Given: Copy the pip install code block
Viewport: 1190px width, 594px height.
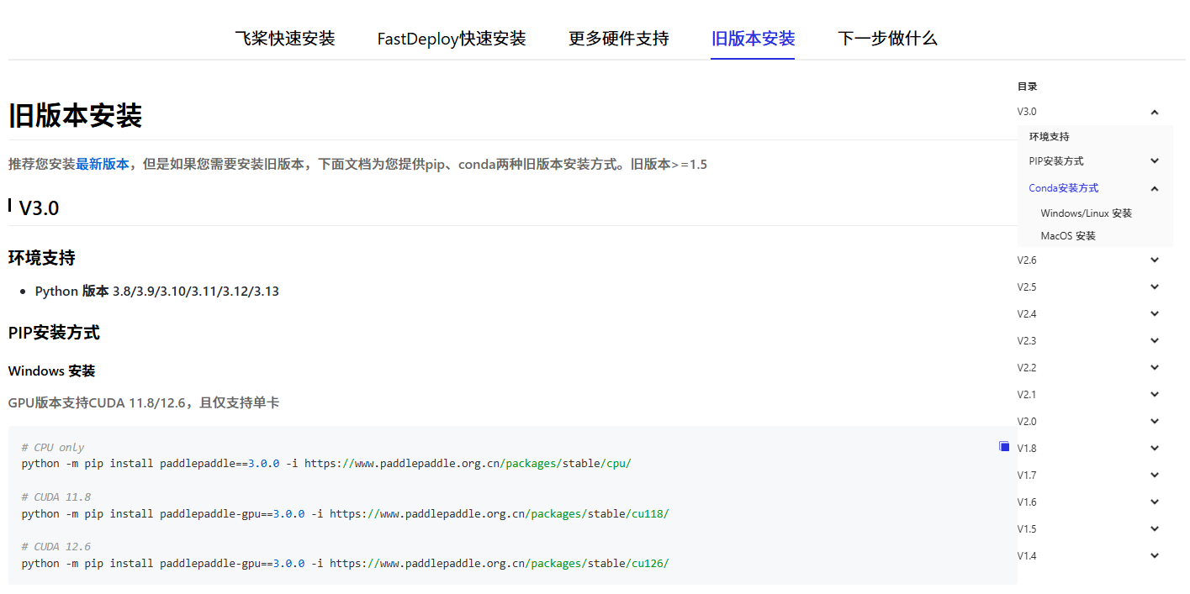Looking at the screenshot, I should [x=1004, y=446].
